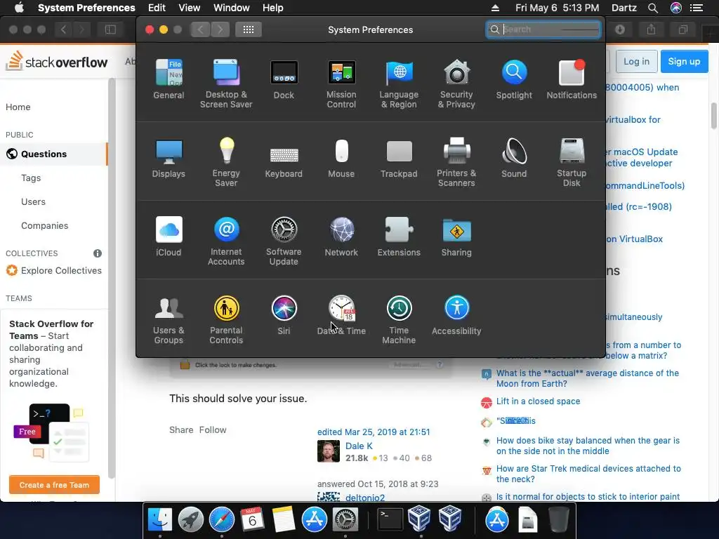
Task: Click Create a free Team button
Action: coord(54,485)
